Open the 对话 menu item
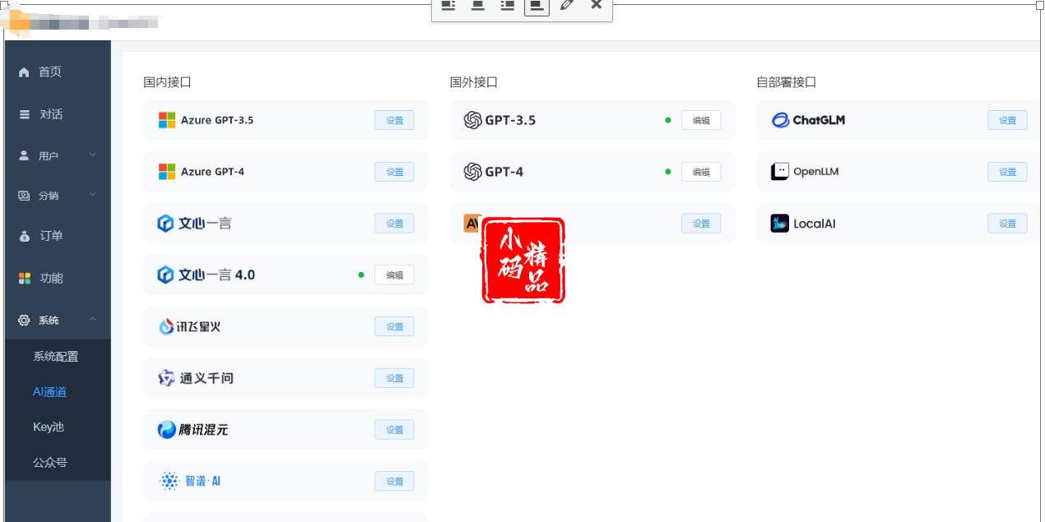 click(x=58, y=114)
